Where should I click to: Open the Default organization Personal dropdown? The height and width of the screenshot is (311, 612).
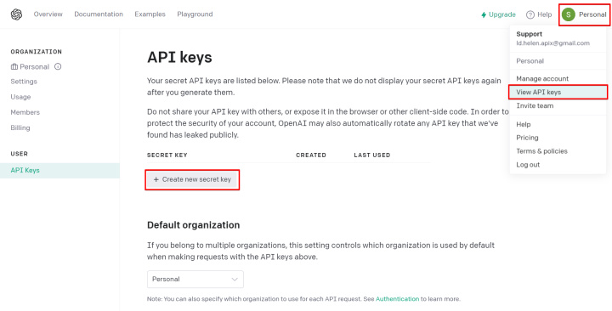(x=195, y=280)
